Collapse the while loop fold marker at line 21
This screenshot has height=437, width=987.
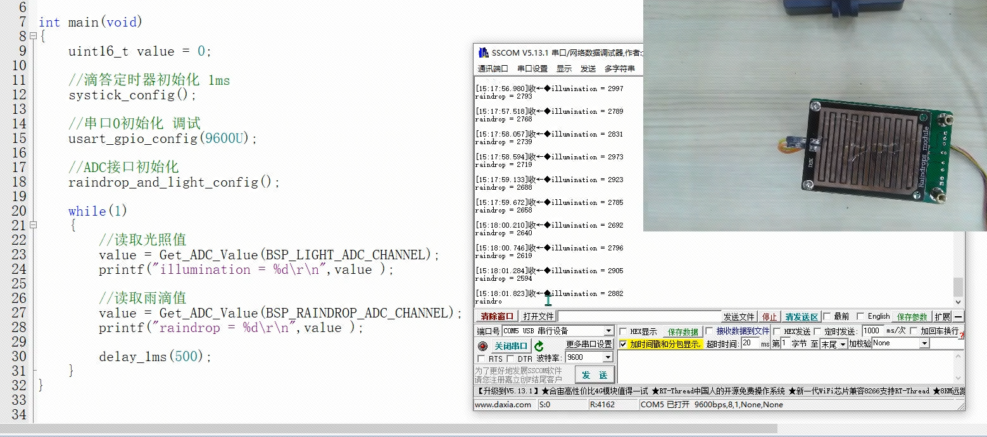(x=32, y=225)
